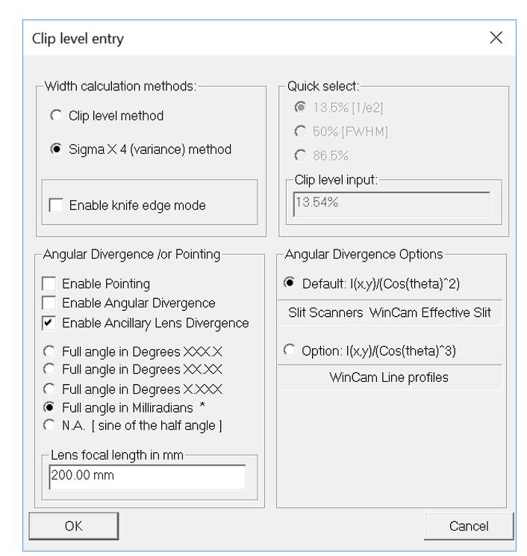The image size is (527, 556).
Task: Select 13.5% [1/e2] quick select option
Action: [x=301, y=108]
